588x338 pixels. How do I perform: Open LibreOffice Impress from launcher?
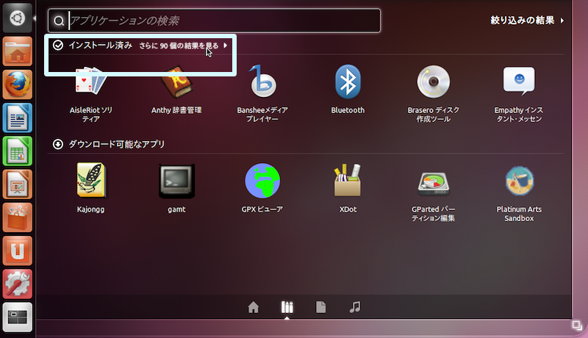(x=17, y=184)
